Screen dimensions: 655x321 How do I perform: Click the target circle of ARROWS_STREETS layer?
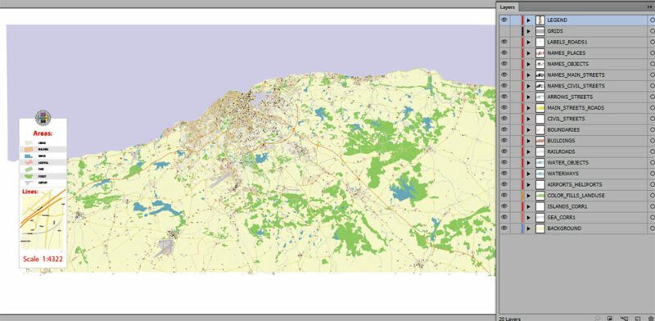point(653,97)
